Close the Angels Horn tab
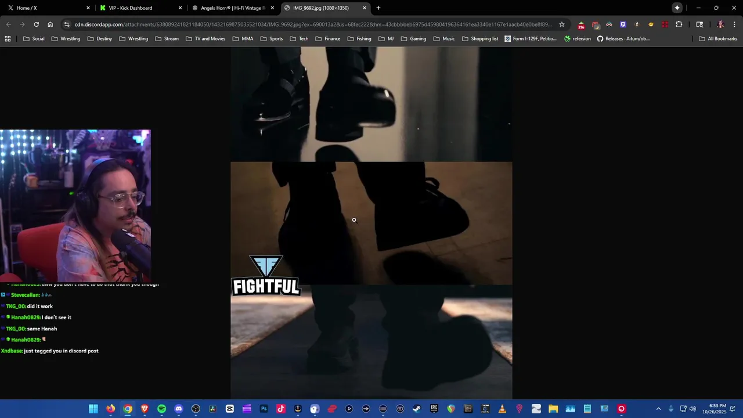 (x=272, y=8)
